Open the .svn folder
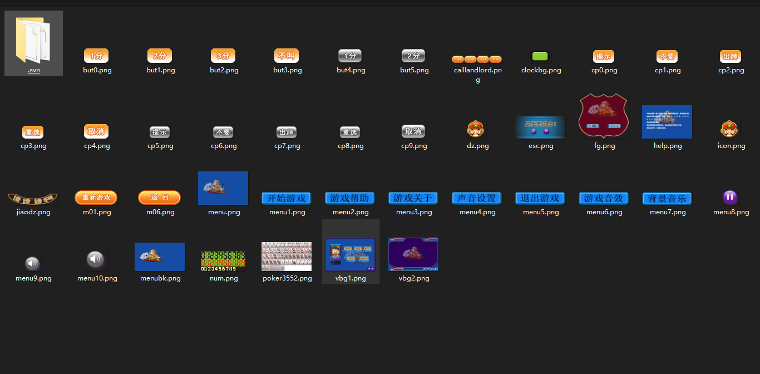 pos(33,41)
